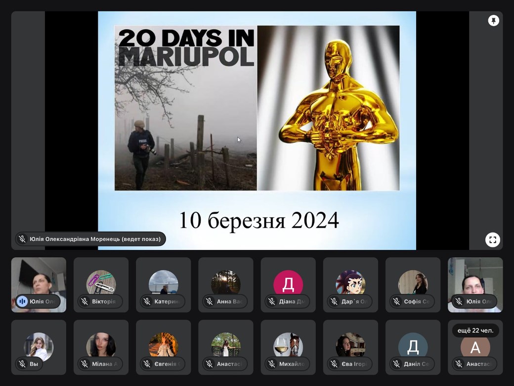
Task: Open the presentation in fullscreen mode
Action: (x=493, y=240)
